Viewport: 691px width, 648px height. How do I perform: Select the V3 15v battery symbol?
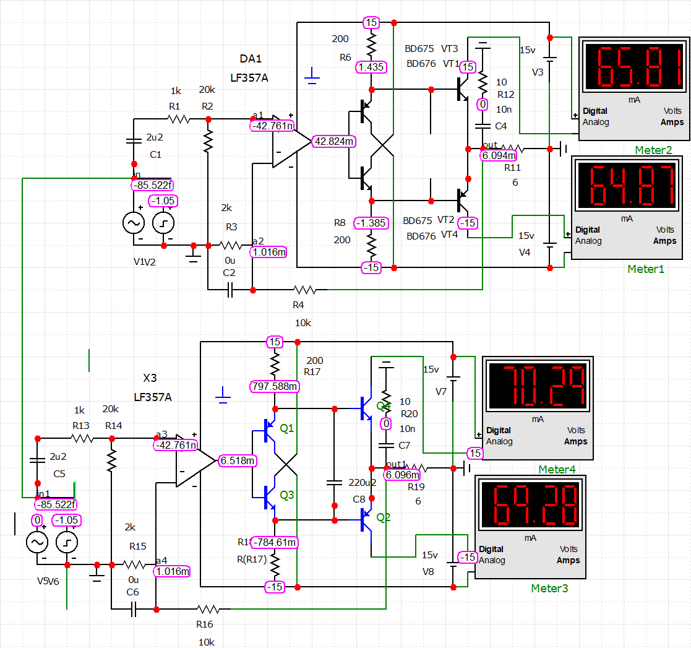point(549,59)
